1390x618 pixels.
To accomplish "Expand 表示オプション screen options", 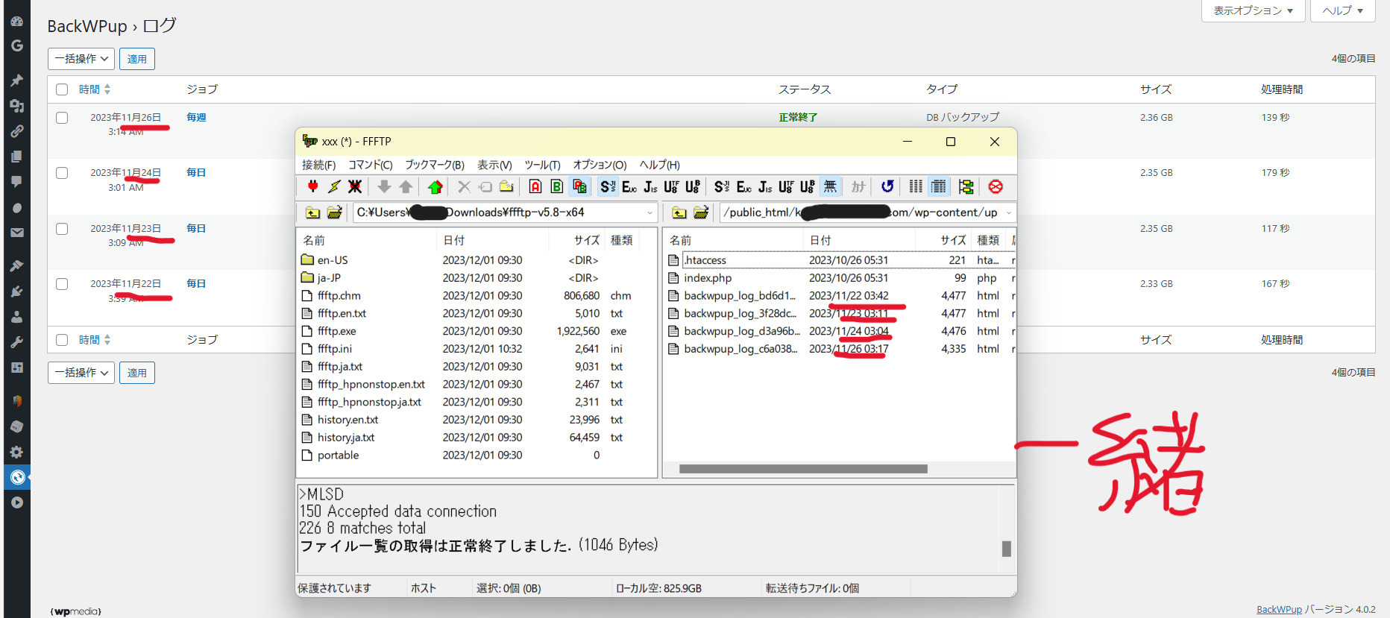I will [x=1253, y=10].
